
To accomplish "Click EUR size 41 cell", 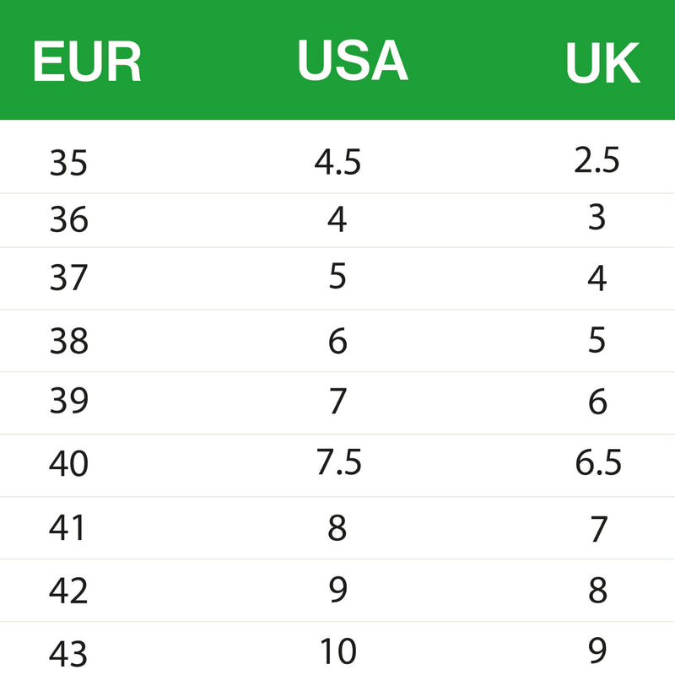I will [68, 528].
